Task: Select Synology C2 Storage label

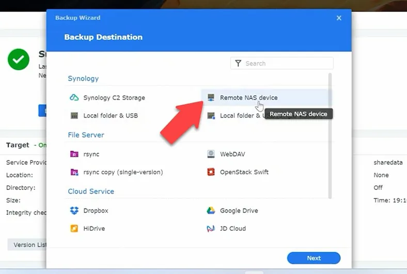Action: click(x=114, y=98)
